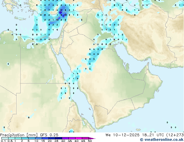The image size is (184, 142).
Task: Select the legend swatch between 20 and 25
Action: click(x=52, y=138)
